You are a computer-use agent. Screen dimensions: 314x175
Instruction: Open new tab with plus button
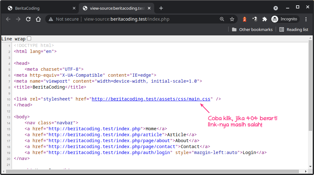[161, 8]
